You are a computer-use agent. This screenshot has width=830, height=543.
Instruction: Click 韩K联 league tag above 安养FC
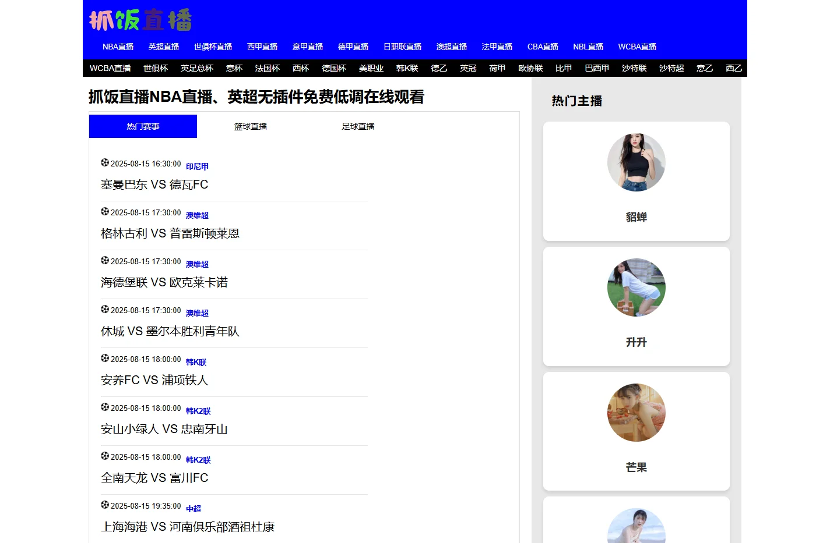[196, 362]
